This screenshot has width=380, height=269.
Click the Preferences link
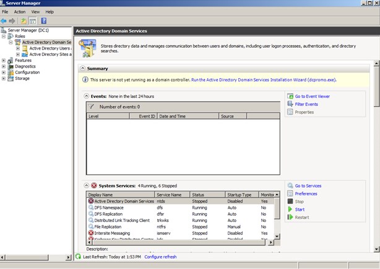306,193
